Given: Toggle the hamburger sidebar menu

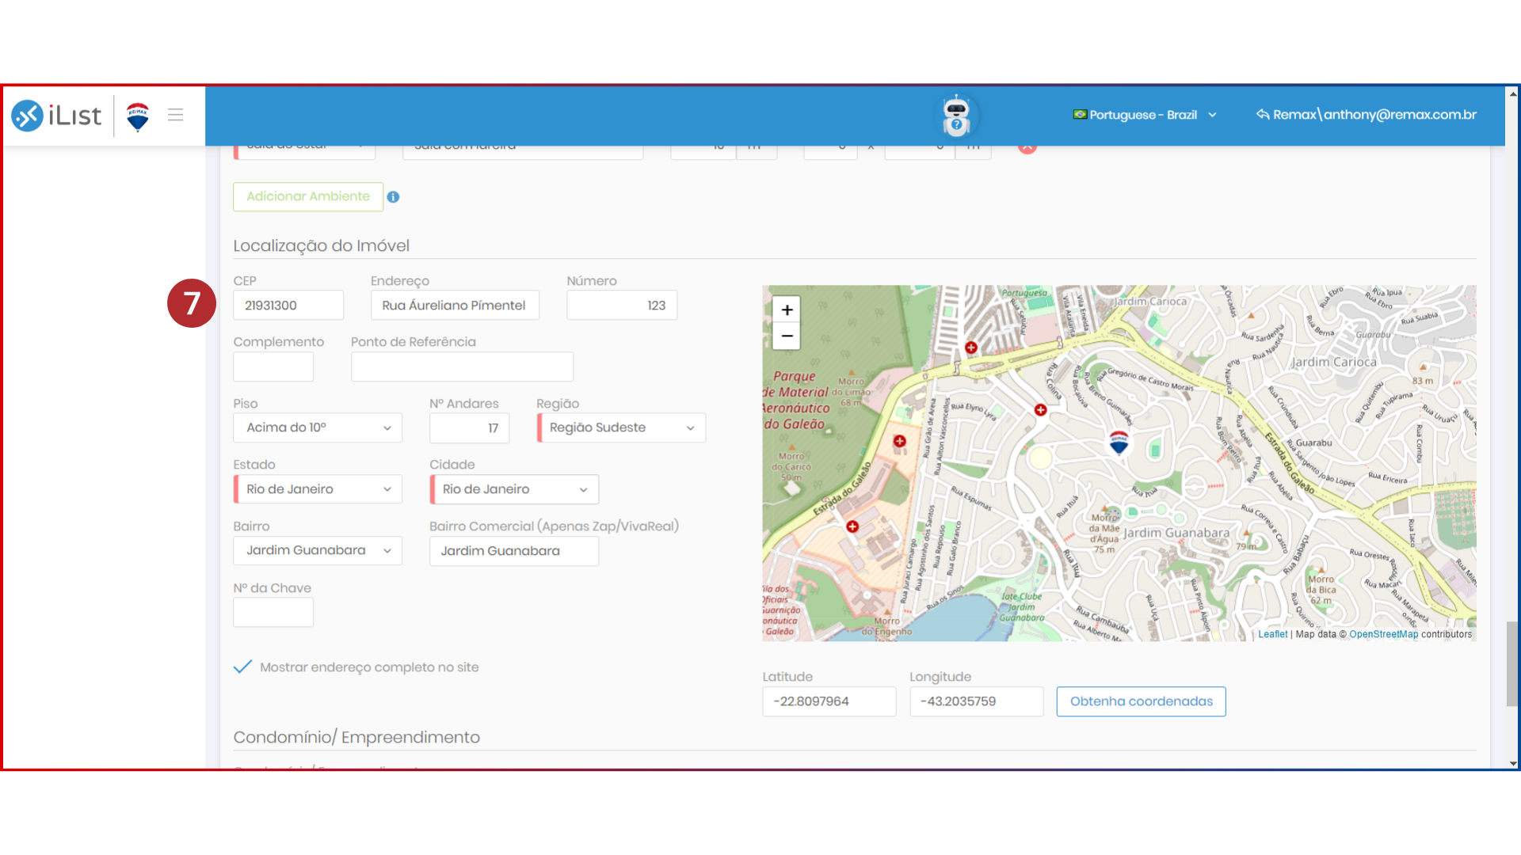Looking at the screenshot, I should [x=176, y=115].
